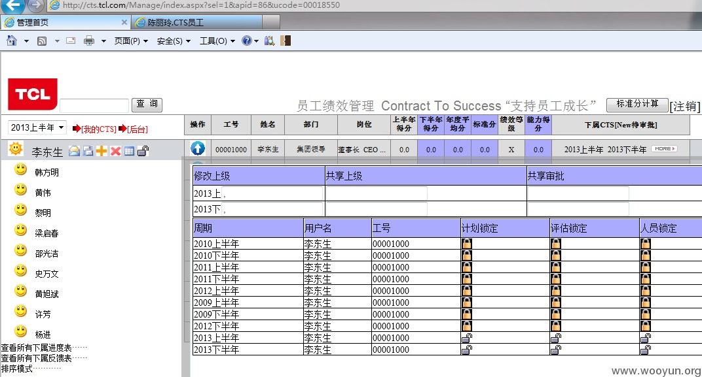
Task: Click the MORE button in subordinate CTS column
Action: tap(665, 149)
